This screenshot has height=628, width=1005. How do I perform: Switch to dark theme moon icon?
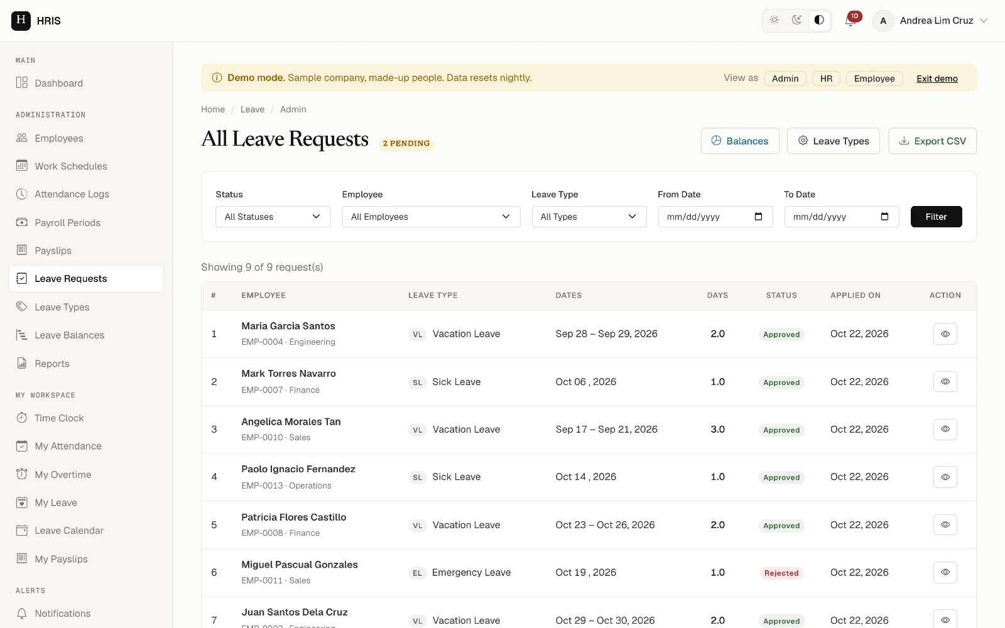(x=796, y=20)
